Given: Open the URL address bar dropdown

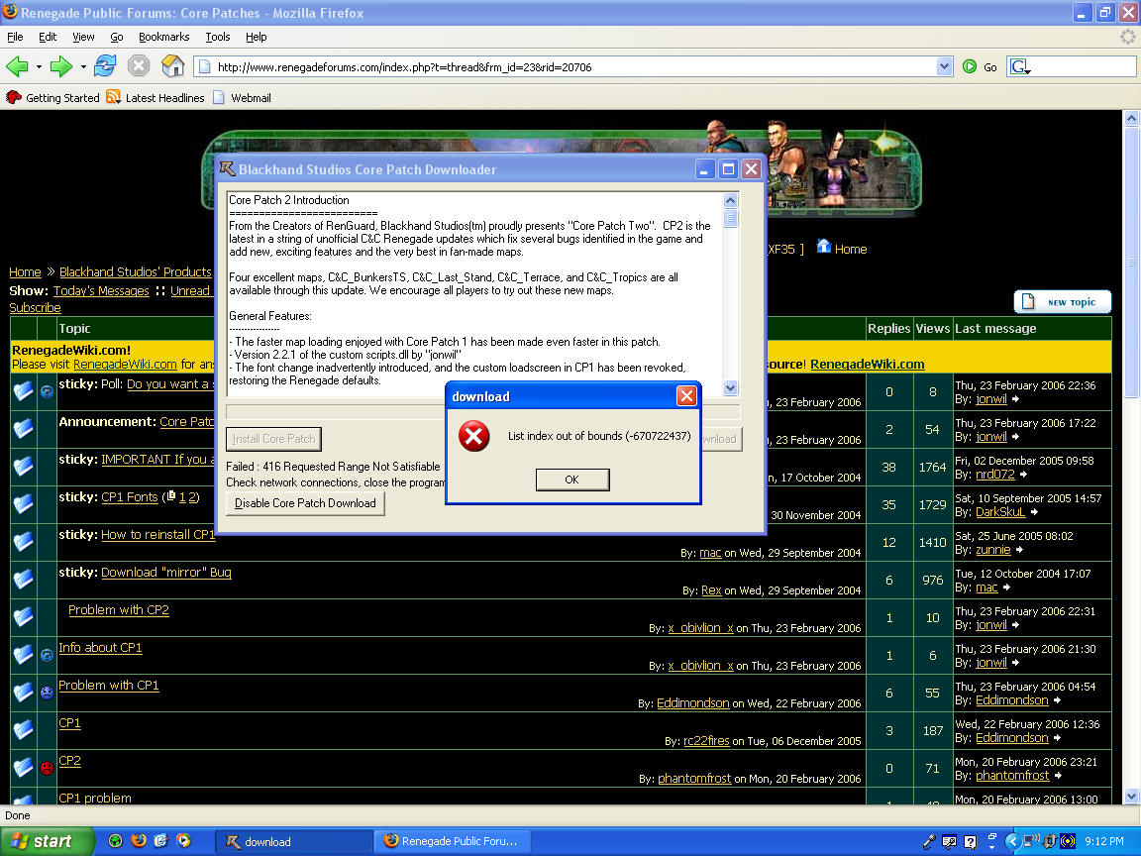Looking at the screenshot, I should [944, 66].
